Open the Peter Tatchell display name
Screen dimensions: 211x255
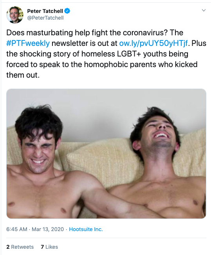click(45, 11)
